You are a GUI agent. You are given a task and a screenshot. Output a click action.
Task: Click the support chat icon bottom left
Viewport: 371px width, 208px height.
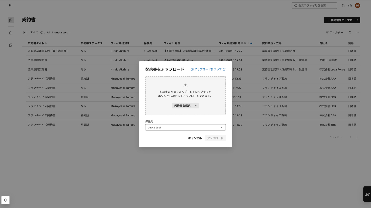[x=6, y=200]
